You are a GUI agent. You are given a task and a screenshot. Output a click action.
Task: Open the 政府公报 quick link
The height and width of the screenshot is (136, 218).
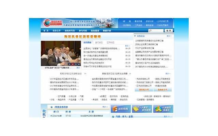(148, 96)
